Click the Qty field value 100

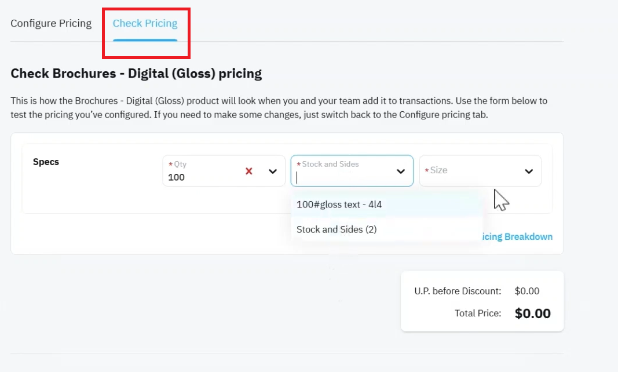click(176, 177)
